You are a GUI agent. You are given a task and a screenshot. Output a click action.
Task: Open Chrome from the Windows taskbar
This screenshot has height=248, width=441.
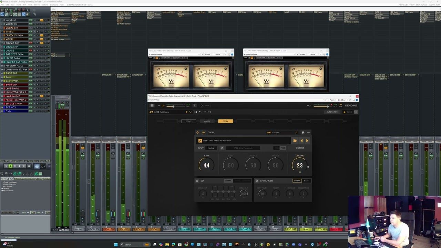coord(186,245)
